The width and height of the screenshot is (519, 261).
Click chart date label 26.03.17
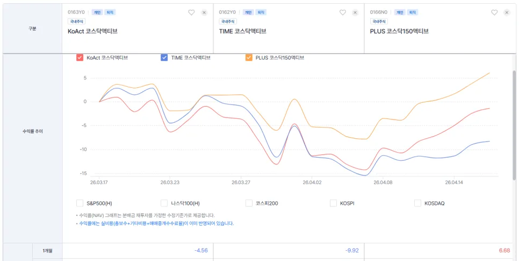99,182
